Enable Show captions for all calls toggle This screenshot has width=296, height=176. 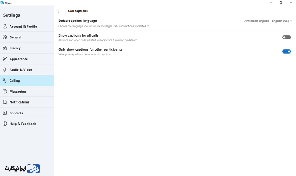coord(286,38)
